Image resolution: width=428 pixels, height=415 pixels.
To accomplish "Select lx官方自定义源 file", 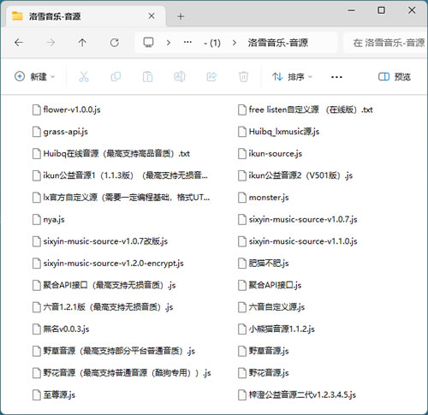I will pos(122,198).
